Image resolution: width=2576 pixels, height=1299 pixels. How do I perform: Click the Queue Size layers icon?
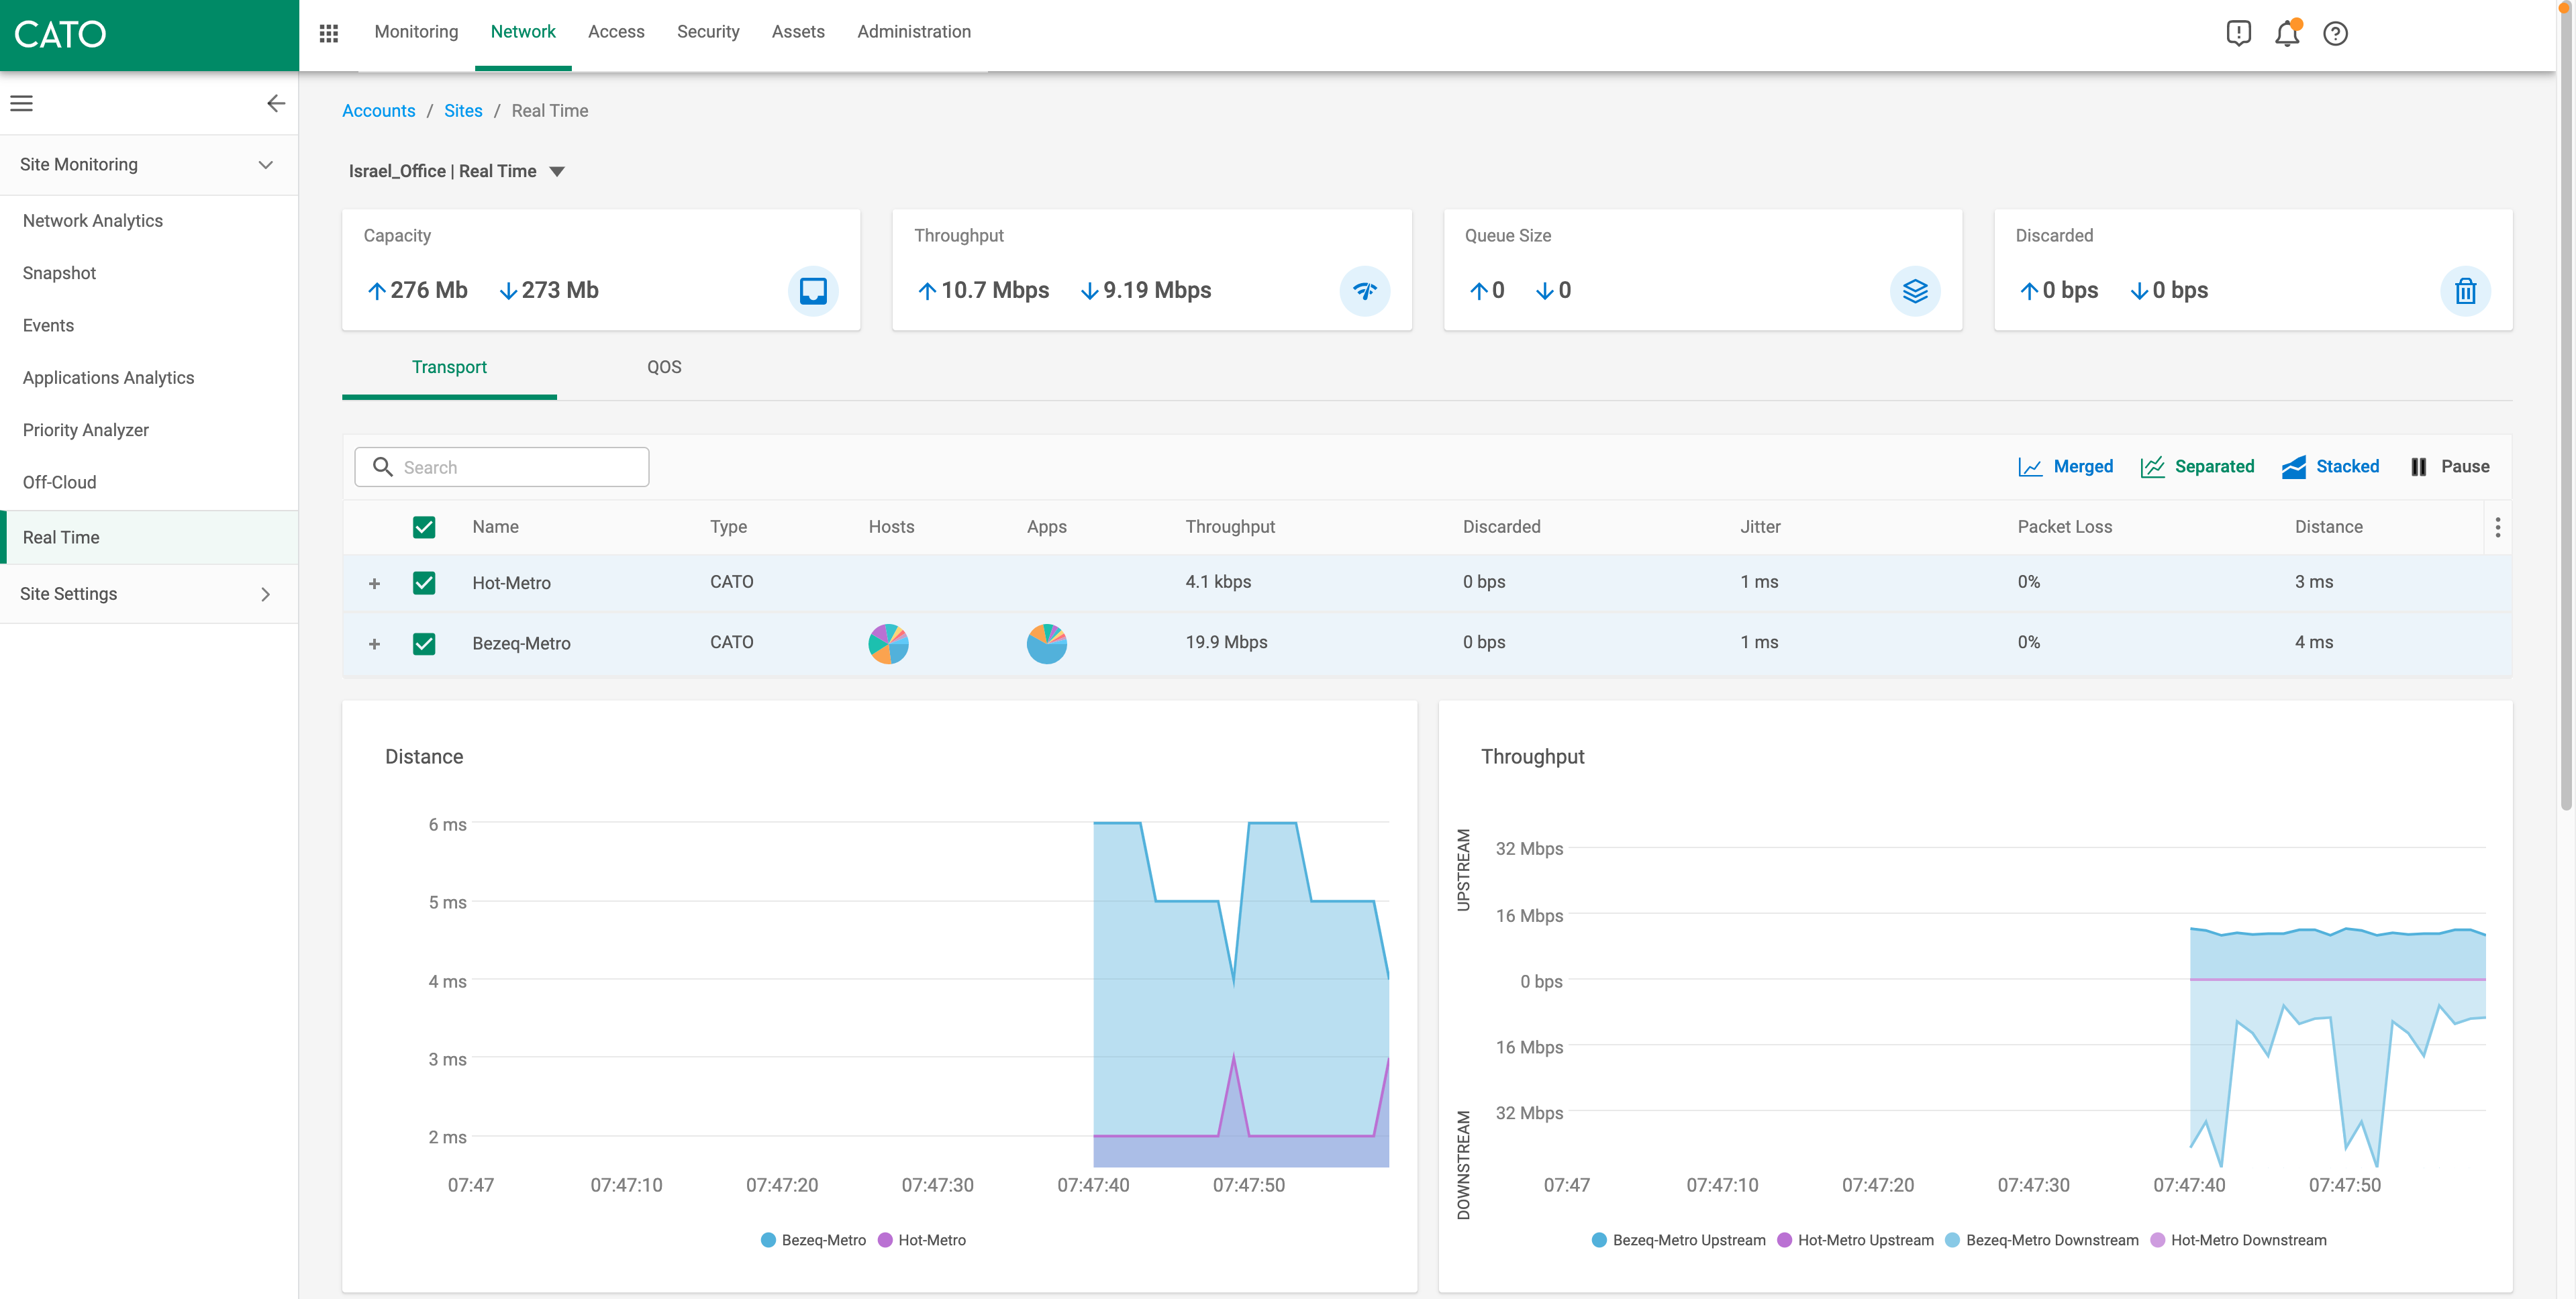click(1915, 291)
